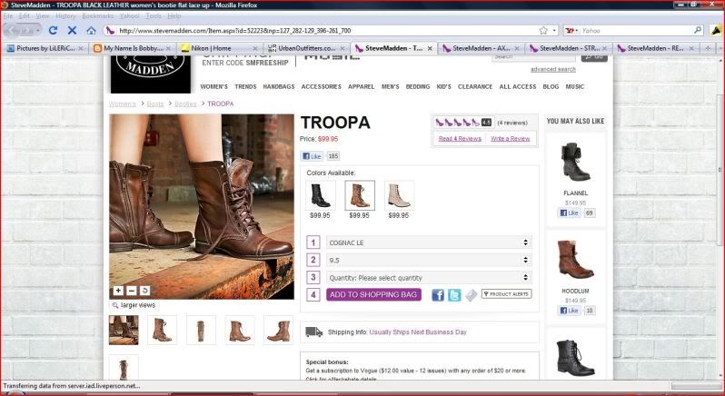
Task: Open CLEARANCE navigation category
Action: pyautogui.click(x=475, y=86)
